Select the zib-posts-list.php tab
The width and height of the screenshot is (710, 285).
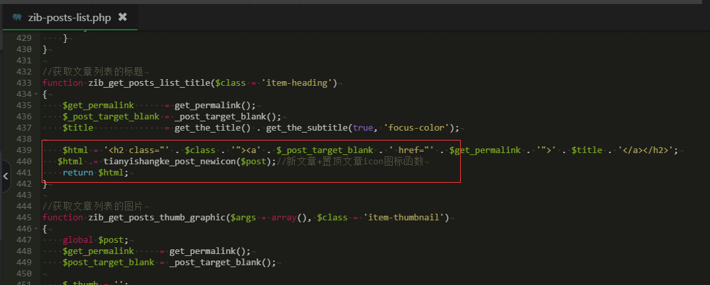tap(68, 18)
